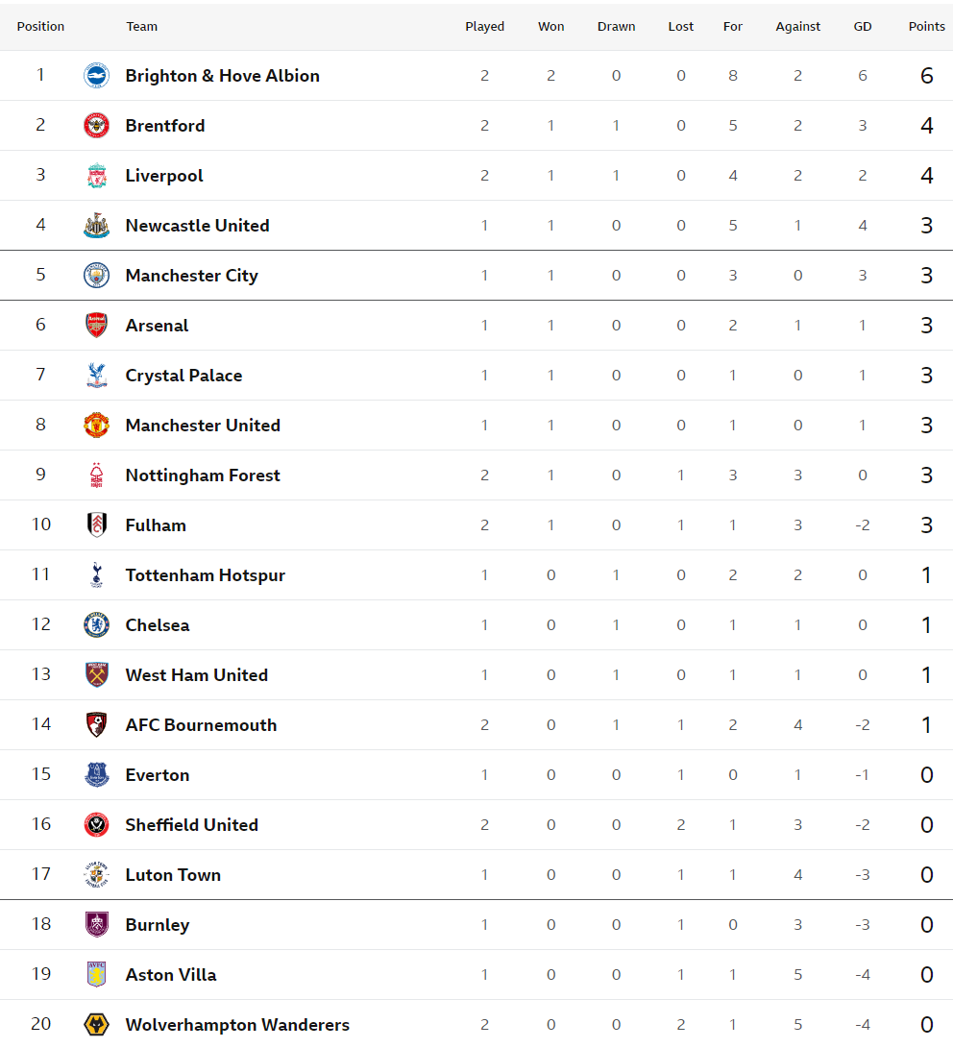Image resolution: width=953 pixels, height=1048 pixels.
Task: Open the AFC Bournemouth team link
Action: (201, 725)
